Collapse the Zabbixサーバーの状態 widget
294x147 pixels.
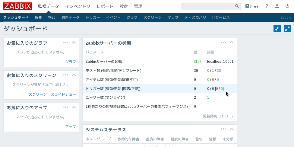pos(232,43)
